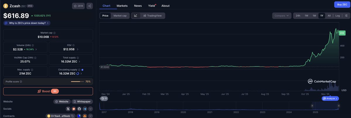
Task: Click the $616.89 price text
Action: [x=16, y=16]
